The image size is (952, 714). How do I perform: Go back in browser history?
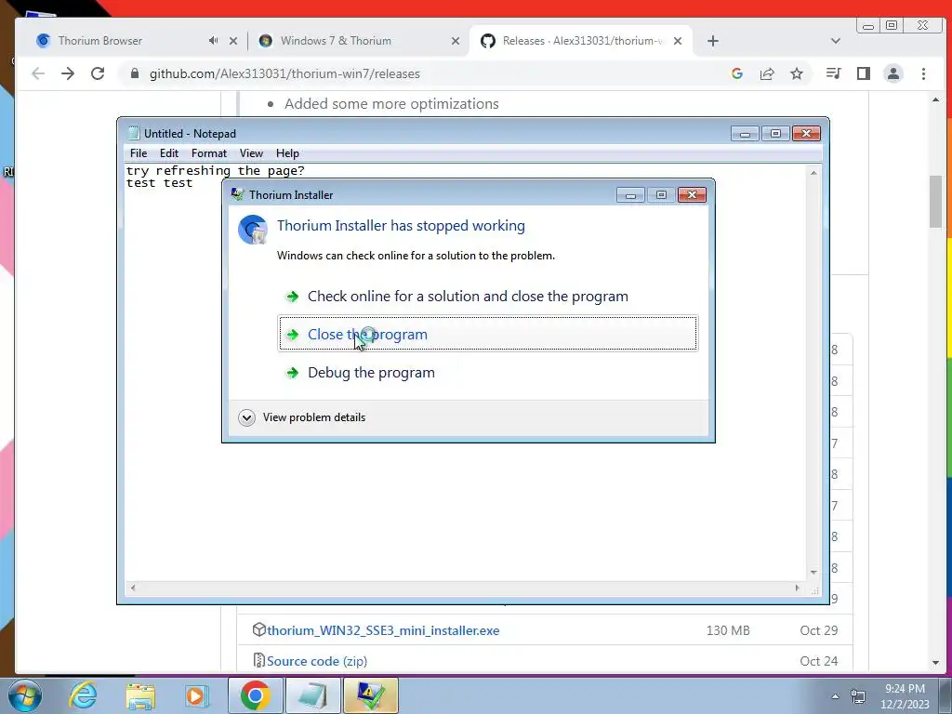click(x=37, y=73)
